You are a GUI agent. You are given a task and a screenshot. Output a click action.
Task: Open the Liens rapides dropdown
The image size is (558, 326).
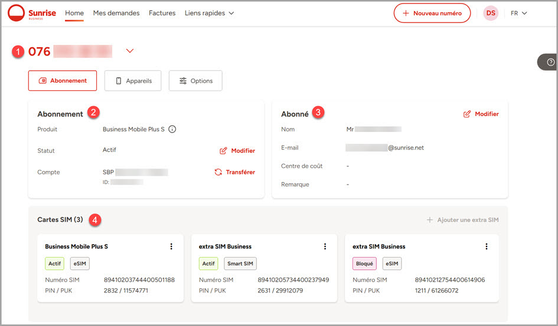click(x=209, y=13)
